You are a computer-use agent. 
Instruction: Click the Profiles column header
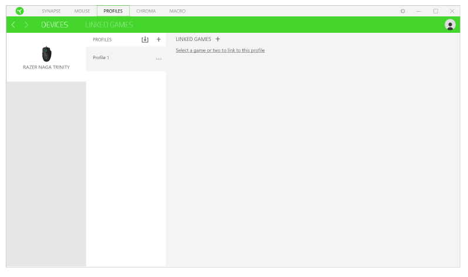[x=102, y=40]
